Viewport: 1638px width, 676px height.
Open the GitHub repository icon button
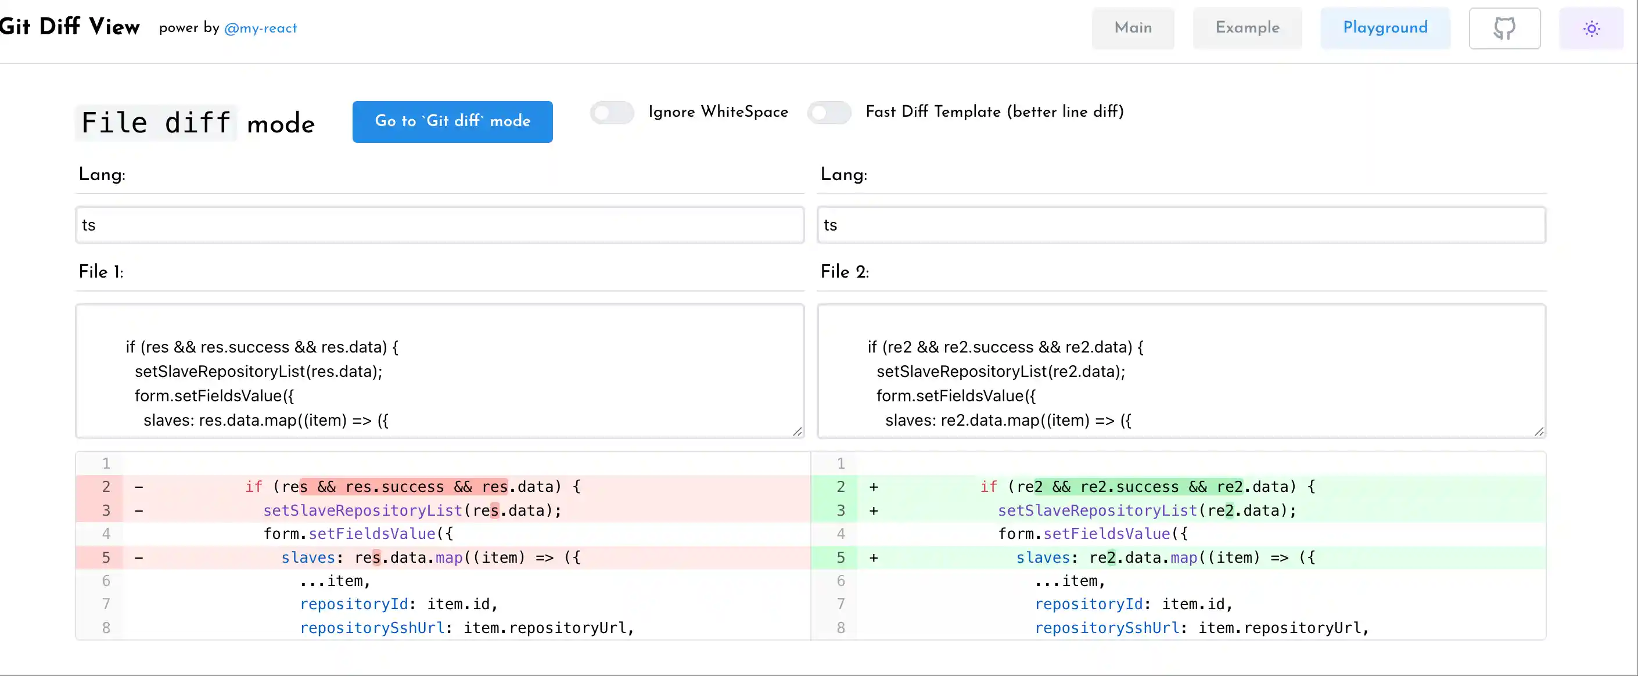tap(1504, 28)
